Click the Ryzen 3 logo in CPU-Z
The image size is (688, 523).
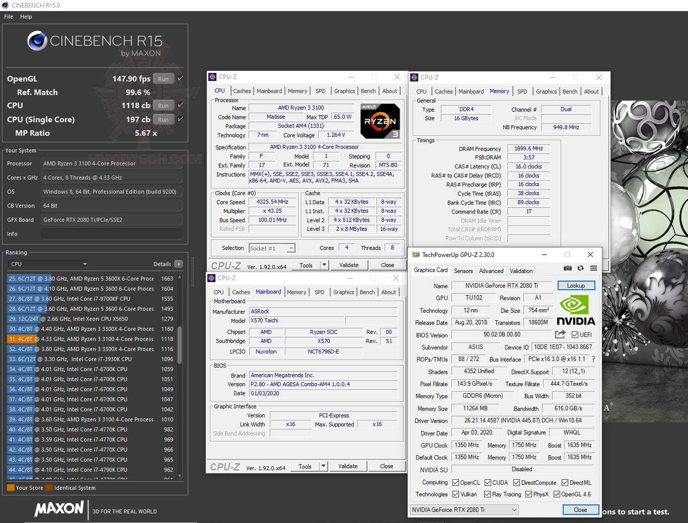point(380,121)
